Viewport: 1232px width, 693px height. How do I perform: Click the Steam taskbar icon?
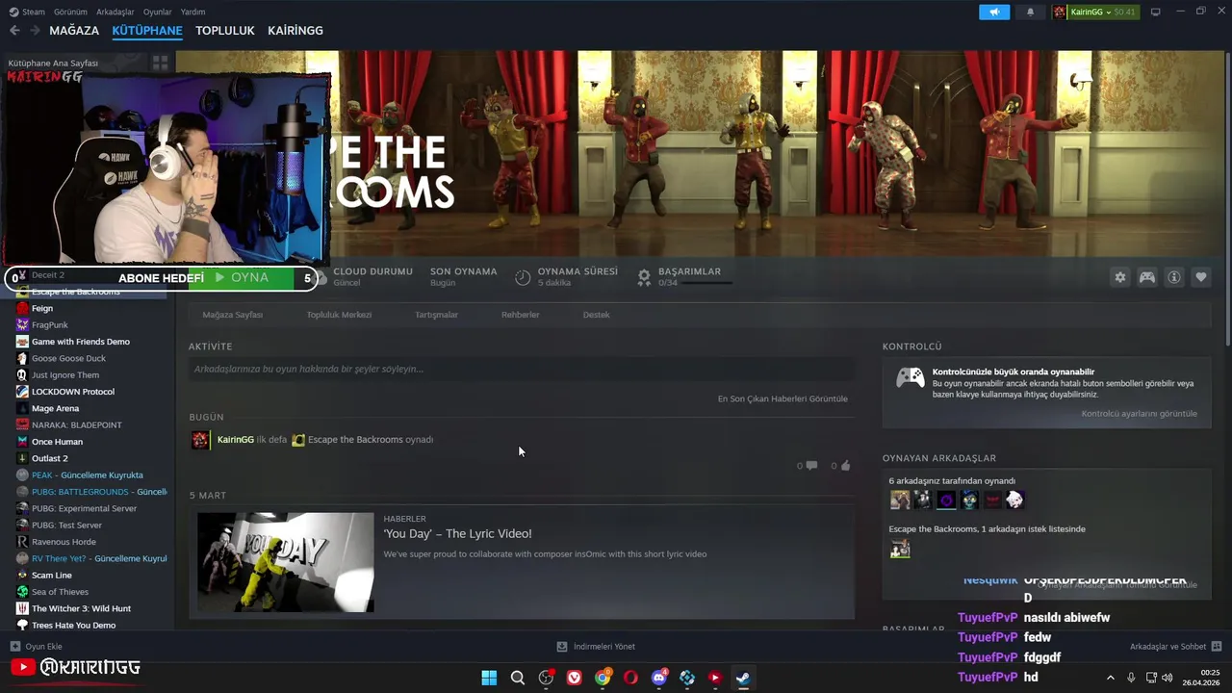point(743,678)
